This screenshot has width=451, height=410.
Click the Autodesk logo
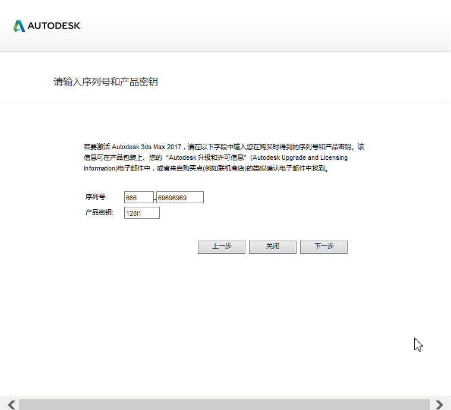(x=48, y=26)
